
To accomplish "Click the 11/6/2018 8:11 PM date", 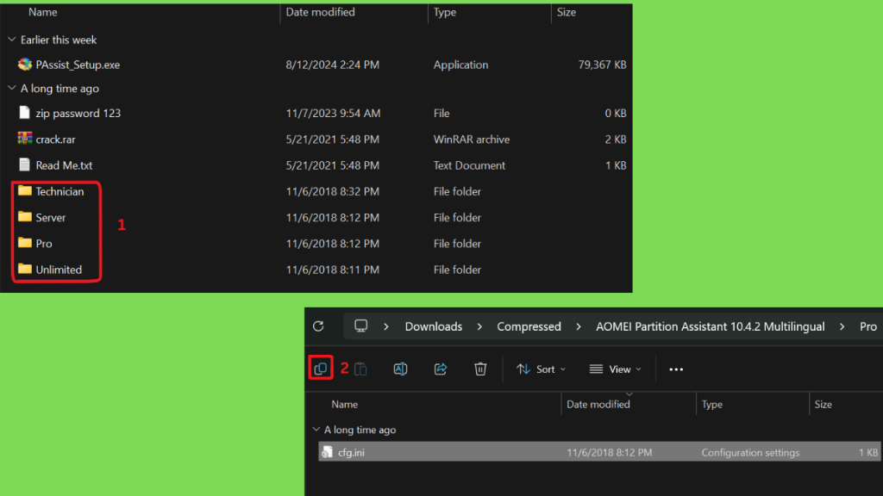I will pos(332,270).
